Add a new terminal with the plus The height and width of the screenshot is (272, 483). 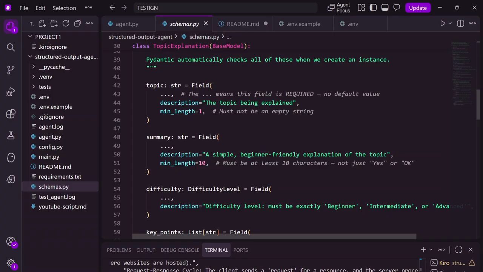423,250
